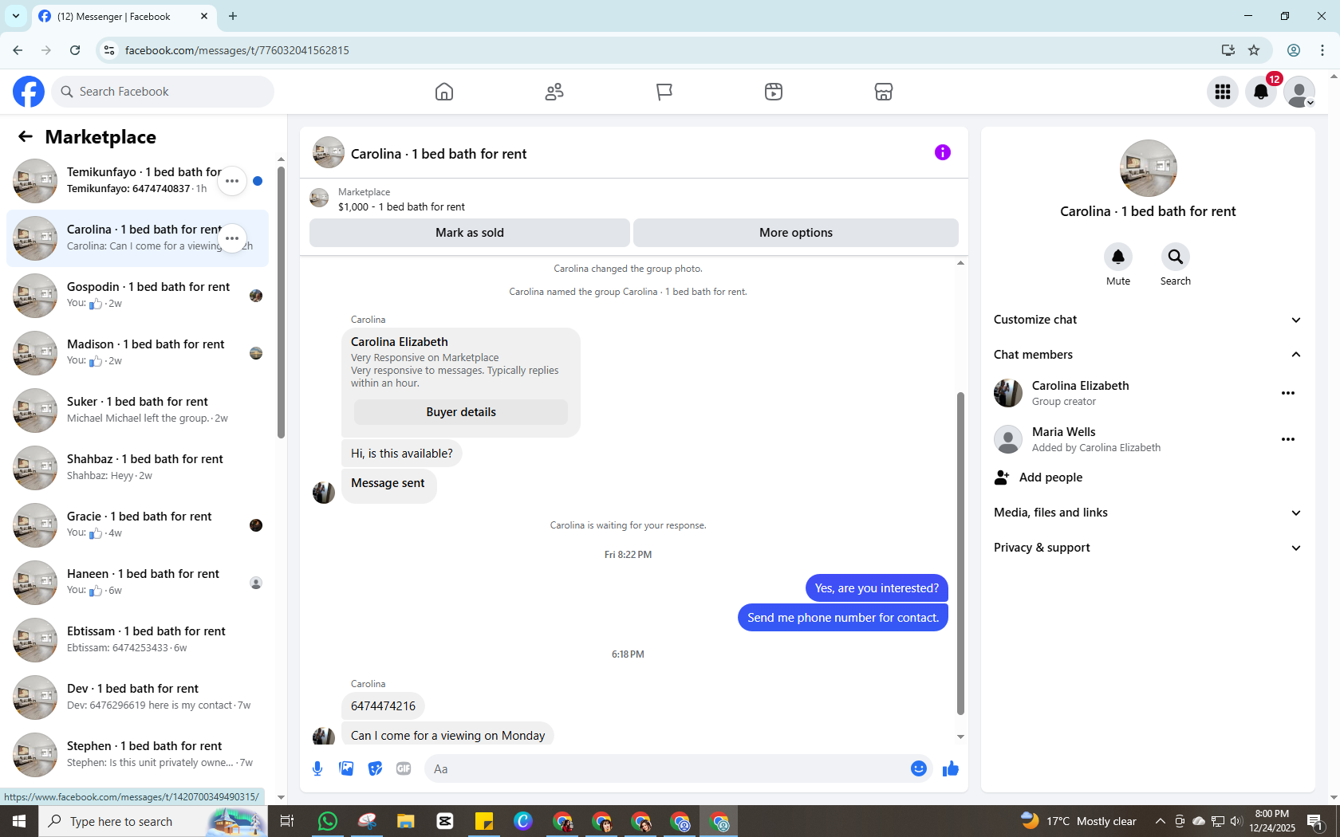This screenshot has height=837, width=1340.
Task: Click group photo thumbnail in right panel
Action: (x=1149, y=168)
